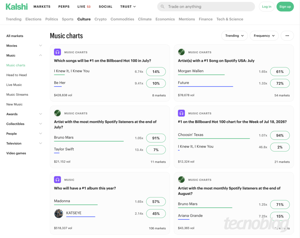
Task: Open the more options ellipsis menu
Action: pyautogui.click(x=287, y=36)
